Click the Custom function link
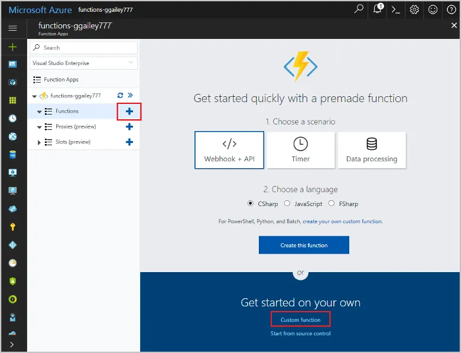461x353 pixels. pyautogui.click(x=300, y=319)
